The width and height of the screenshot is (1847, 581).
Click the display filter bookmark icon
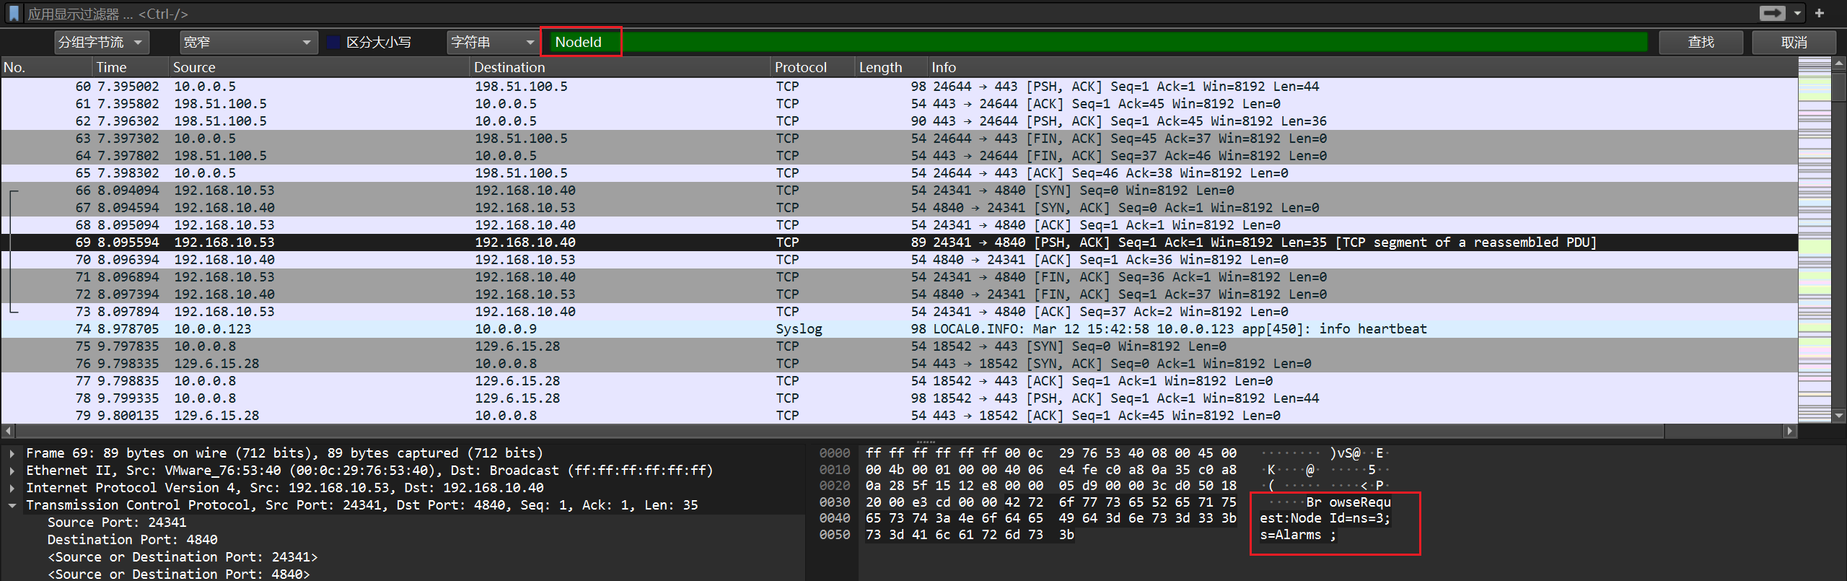14,14
